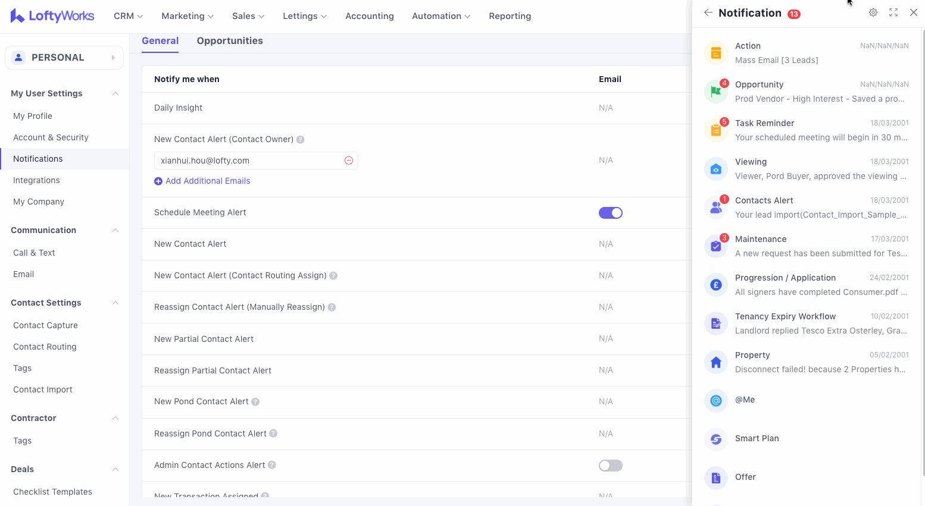The width and height of the screenshot is (925, 506).
Task: Open notification settings gear icon
Action: coord(873,12)
